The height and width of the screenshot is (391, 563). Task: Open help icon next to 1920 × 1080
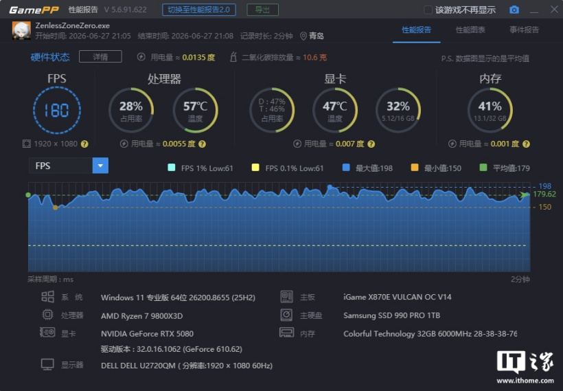[84, 144]
